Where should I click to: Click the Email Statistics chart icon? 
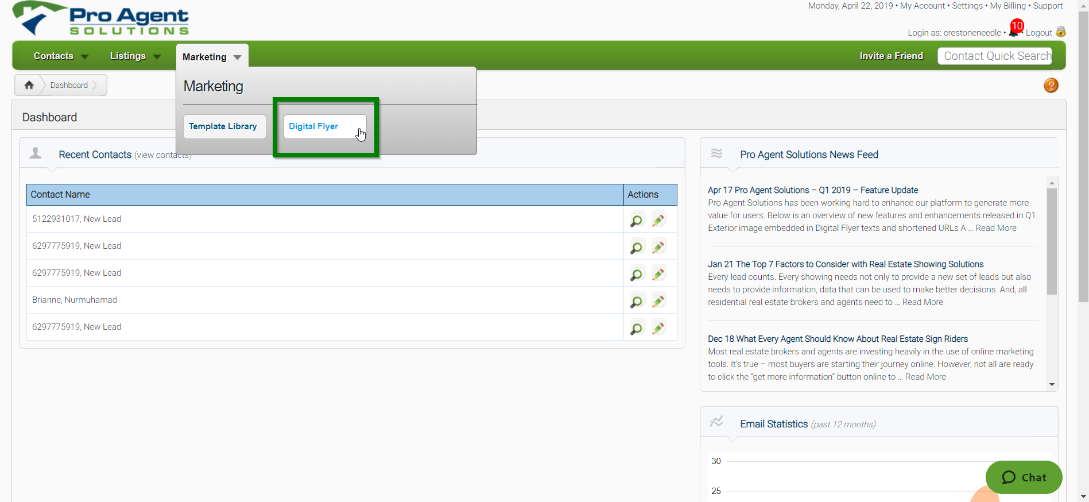click(716, 422)
